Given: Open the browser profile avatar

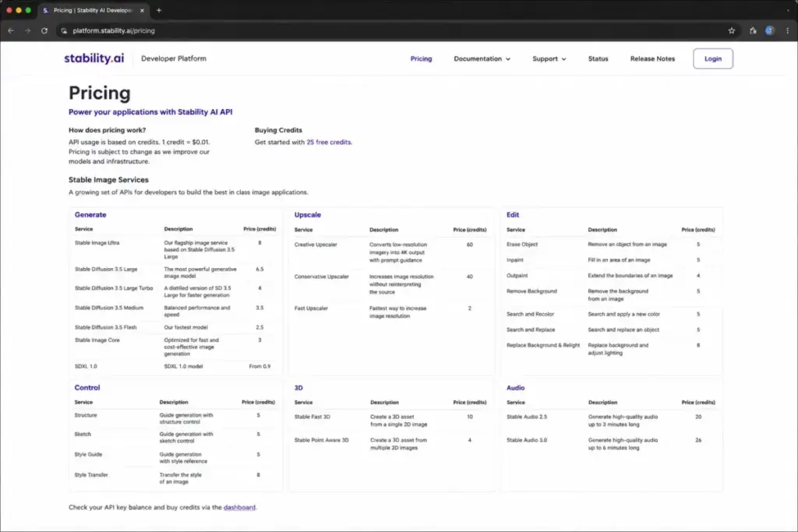Looking at the screenshot, I should click(770, 30).
